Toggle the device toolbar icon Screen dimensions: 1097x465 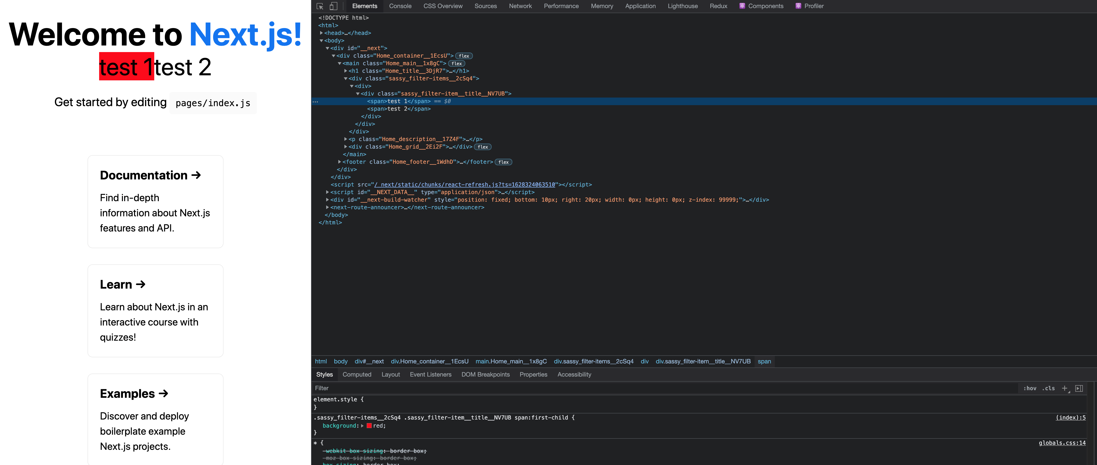click(x=334, y=6)
